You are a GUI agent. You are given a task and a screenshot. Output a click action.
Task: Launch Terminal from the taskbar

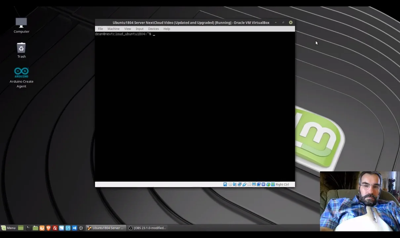click(28, 228)
